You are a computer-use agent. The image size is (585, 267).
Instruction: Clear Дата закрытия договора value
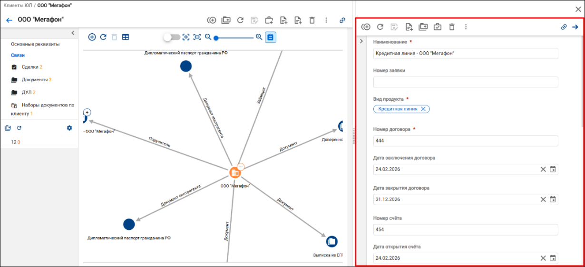tap(543, 200)
